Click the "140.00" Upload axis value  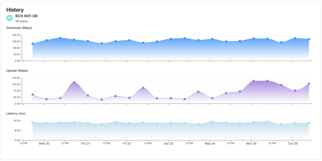(x=16, y=78)
